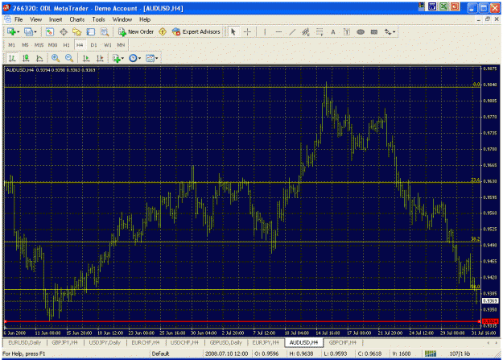503x360 pixels.
Task: Select the MN timeframe
Action: point(121,45)
